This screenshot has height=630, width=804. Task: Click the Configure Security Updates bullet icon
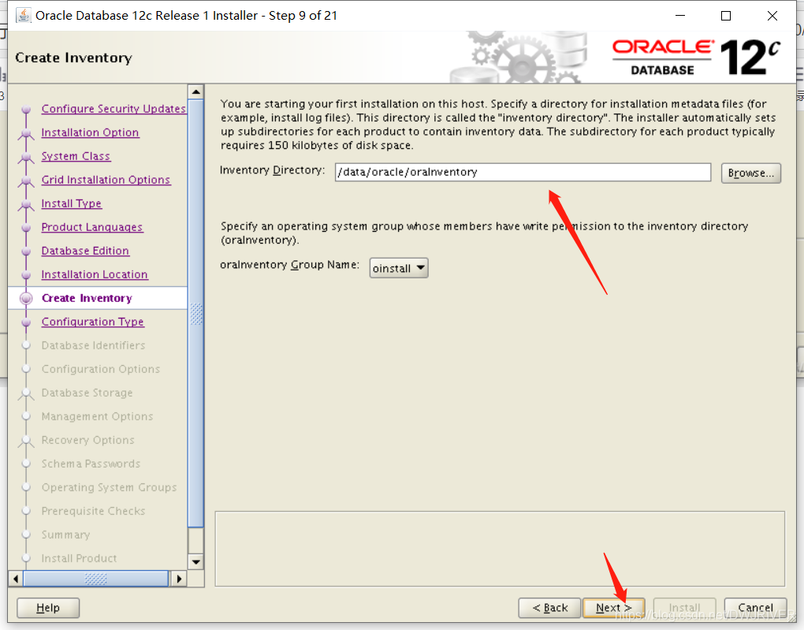point(26,109)
